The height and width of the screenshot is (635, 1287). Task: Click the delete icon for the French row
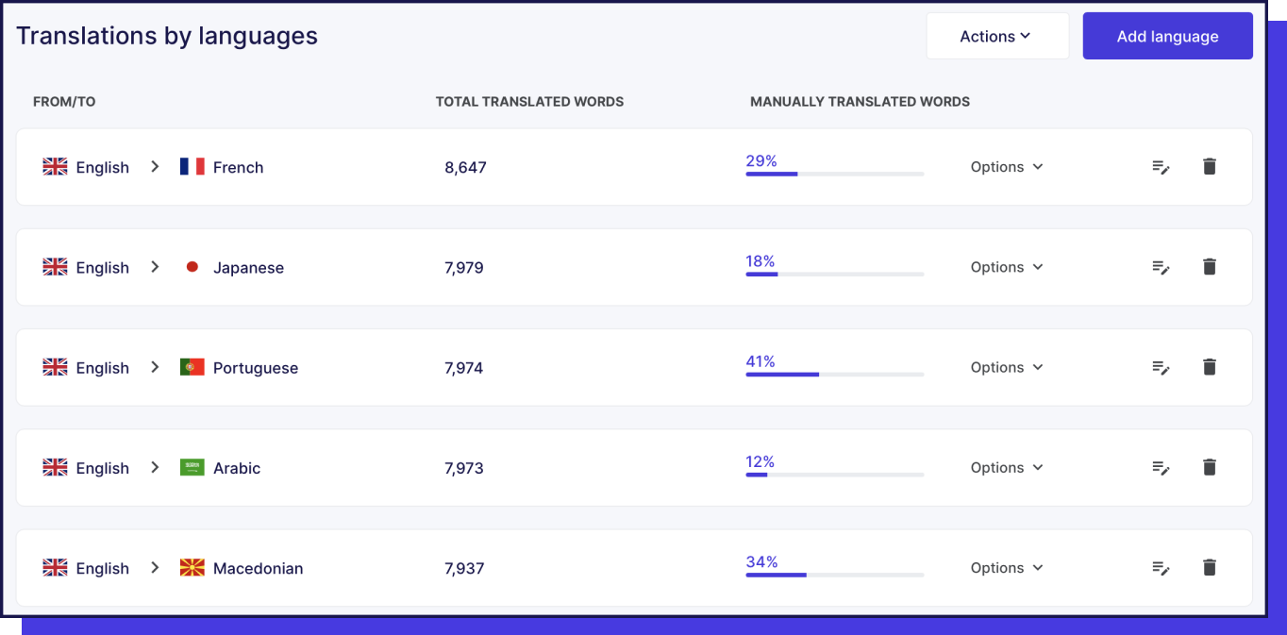(1210, 166)
